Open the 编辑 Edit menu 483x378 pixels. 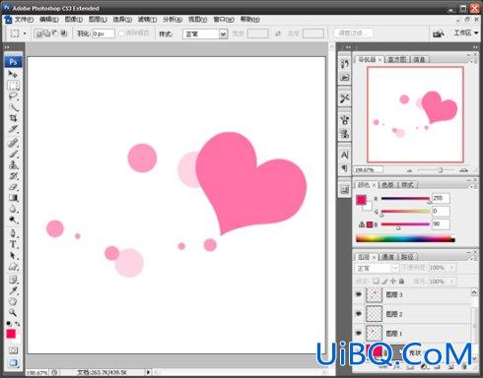pyautogui.click(x=49, y=20)
